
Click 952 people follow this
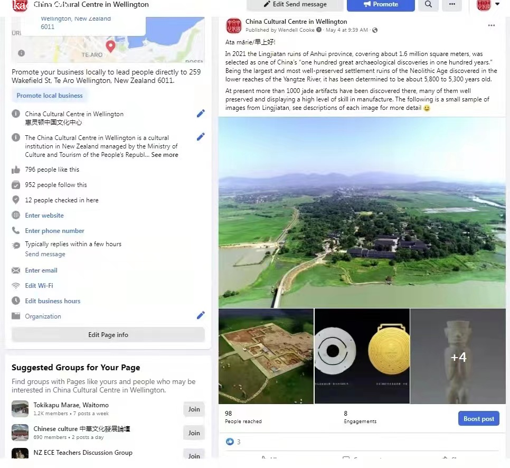(56, 185)
